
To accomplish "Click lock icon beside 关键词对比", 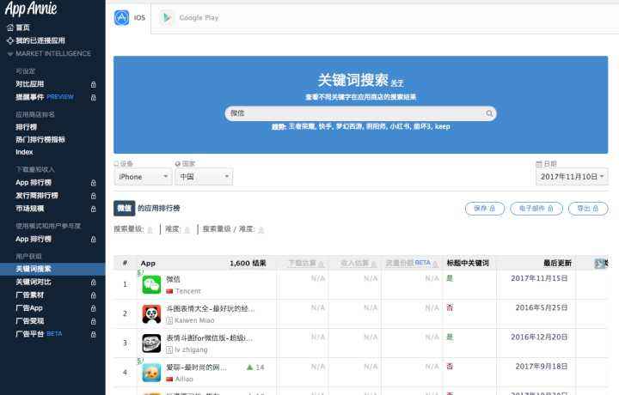I will [x=94, y=283].
